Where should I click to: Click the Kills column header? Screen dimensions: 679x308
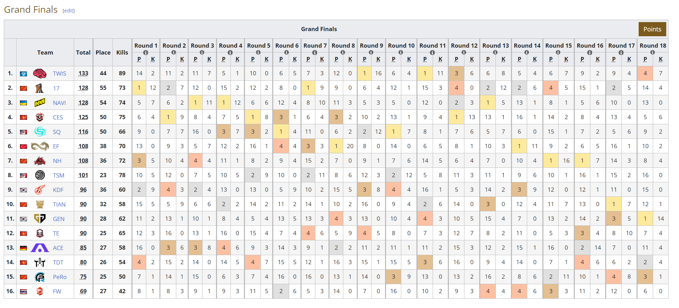point(122,52)
